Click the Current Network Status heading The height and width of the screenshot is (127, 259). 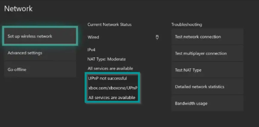pos(109,25)
